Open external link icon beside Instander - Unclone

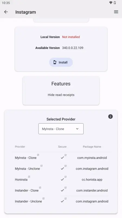click(x=43, y=198)
